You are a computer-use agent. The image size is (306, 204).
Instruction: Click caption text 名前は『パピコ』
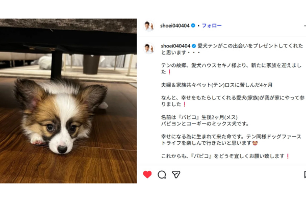(181, 117)
